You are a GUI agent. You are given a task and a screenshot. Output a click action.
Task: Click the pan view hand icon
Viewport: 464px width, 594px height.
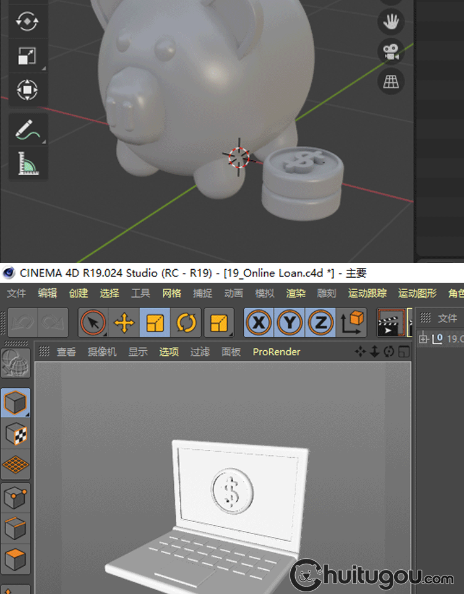coord(390,22)
